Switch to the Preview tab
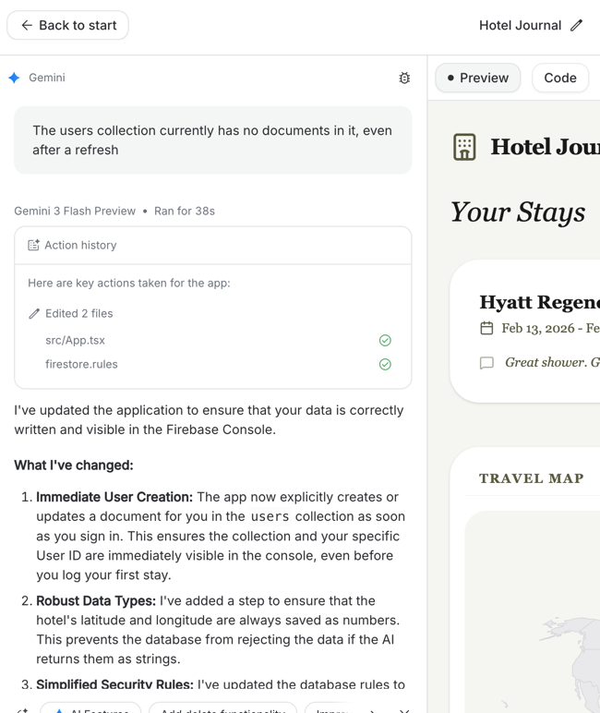 tap(478, 78)
